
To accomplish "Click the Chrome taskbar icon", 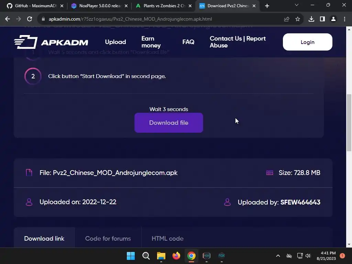I will (x=191, y=256).
